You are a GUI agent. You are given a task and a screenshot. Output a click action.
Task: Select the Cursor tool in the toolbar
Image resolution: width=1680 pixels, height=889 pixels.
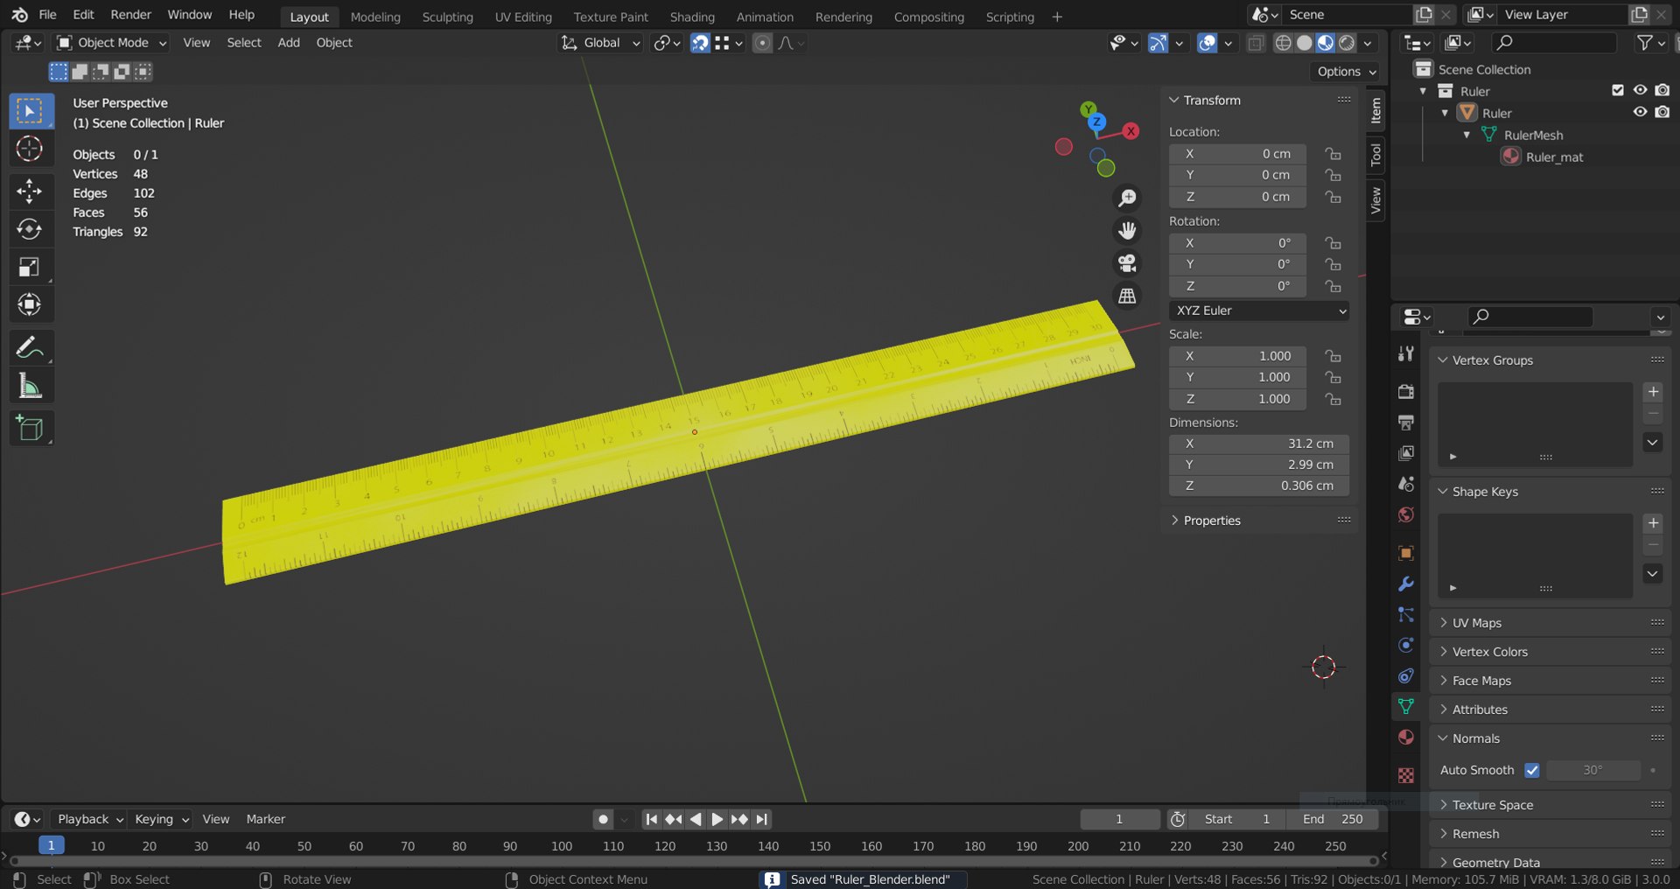pos(30,149)
